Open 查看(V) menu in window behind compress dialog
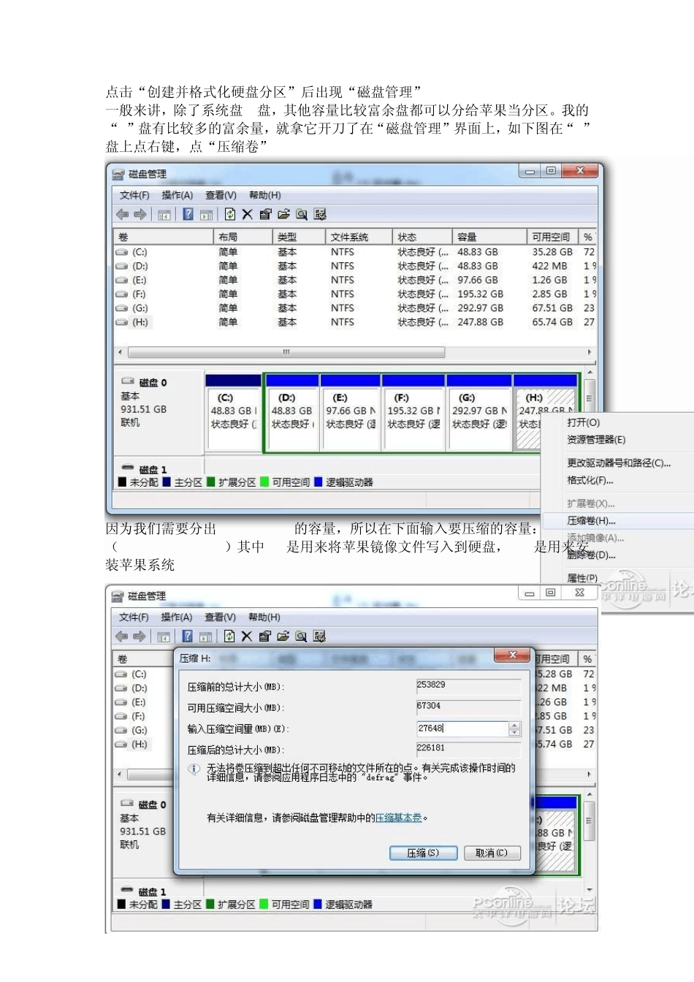Image resolution: width=694 pixels, height=982 pixels. [220, 617]
